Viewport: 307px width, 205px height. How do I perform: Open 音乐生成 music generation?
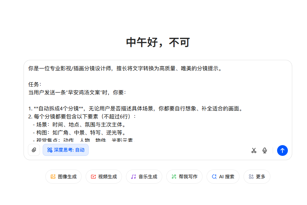click(144, 177)
